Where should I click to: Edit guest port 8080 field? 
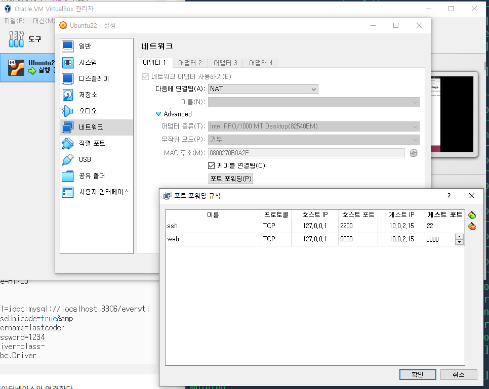tap(440, 239)
